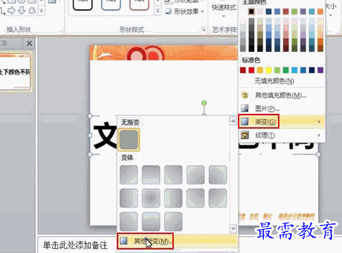Open 其他填充颜色(M) more fill colors

pos(281,95)
